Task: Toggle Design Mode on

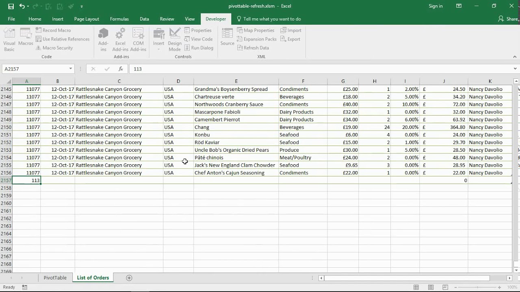Action: pos(174,39)
